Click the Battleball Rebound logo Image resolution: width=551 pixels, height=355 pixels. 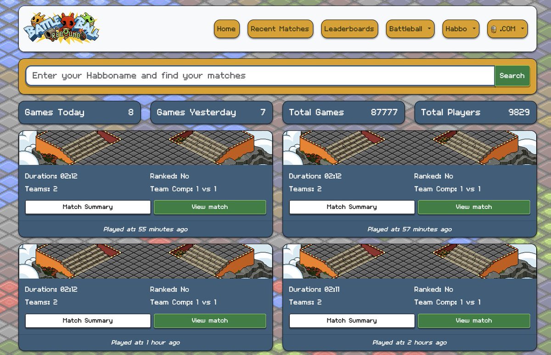point(61,28)
